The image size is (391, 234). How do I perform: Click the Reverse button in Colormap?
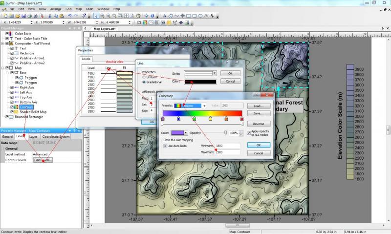259,124
